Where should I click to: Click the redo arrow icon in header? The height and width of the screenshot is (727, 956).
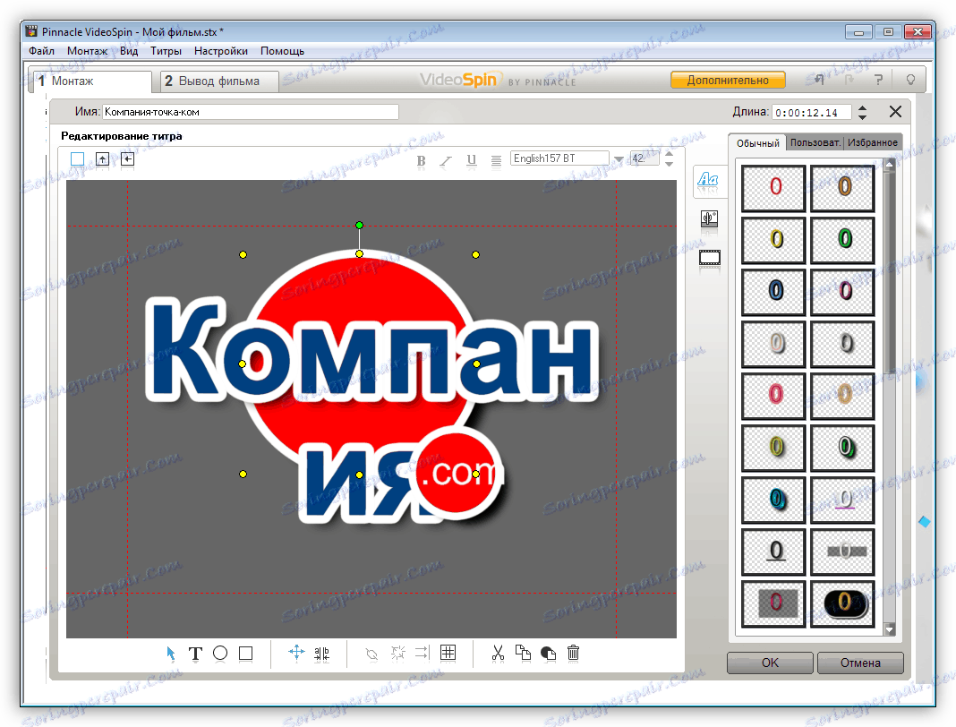(x=849, y=80)
